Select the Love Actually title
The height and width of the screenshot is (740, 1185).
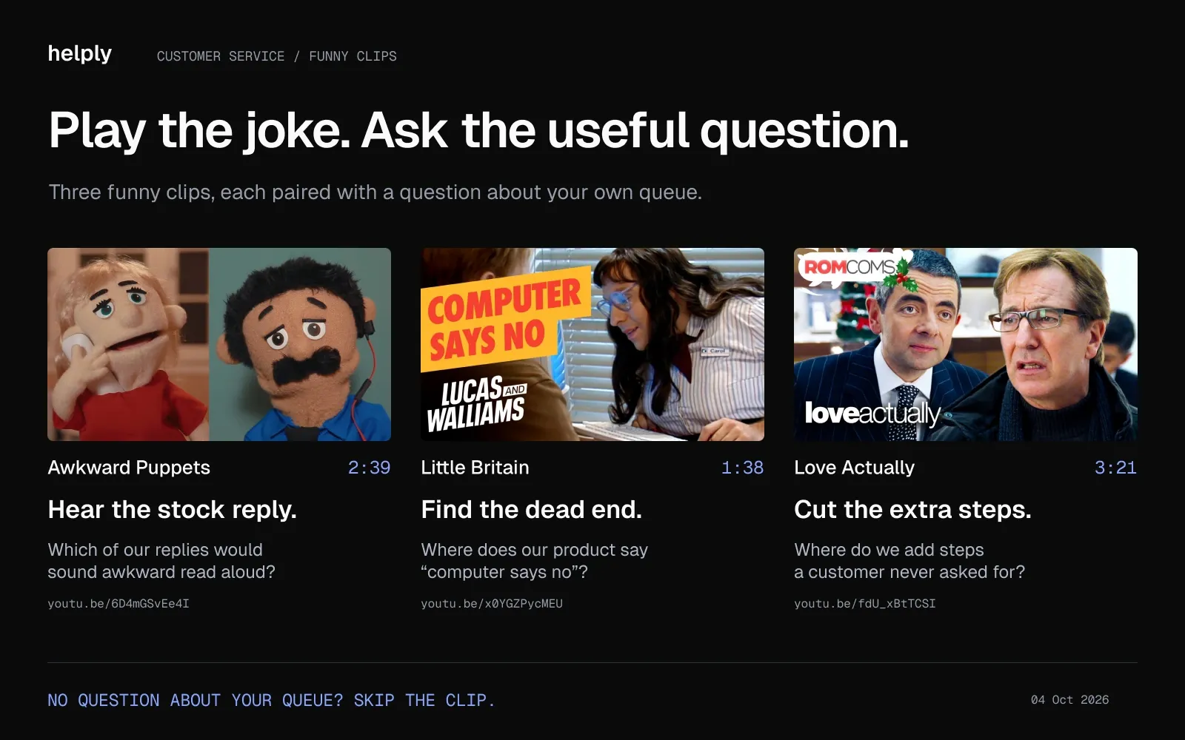click(854, 468)
